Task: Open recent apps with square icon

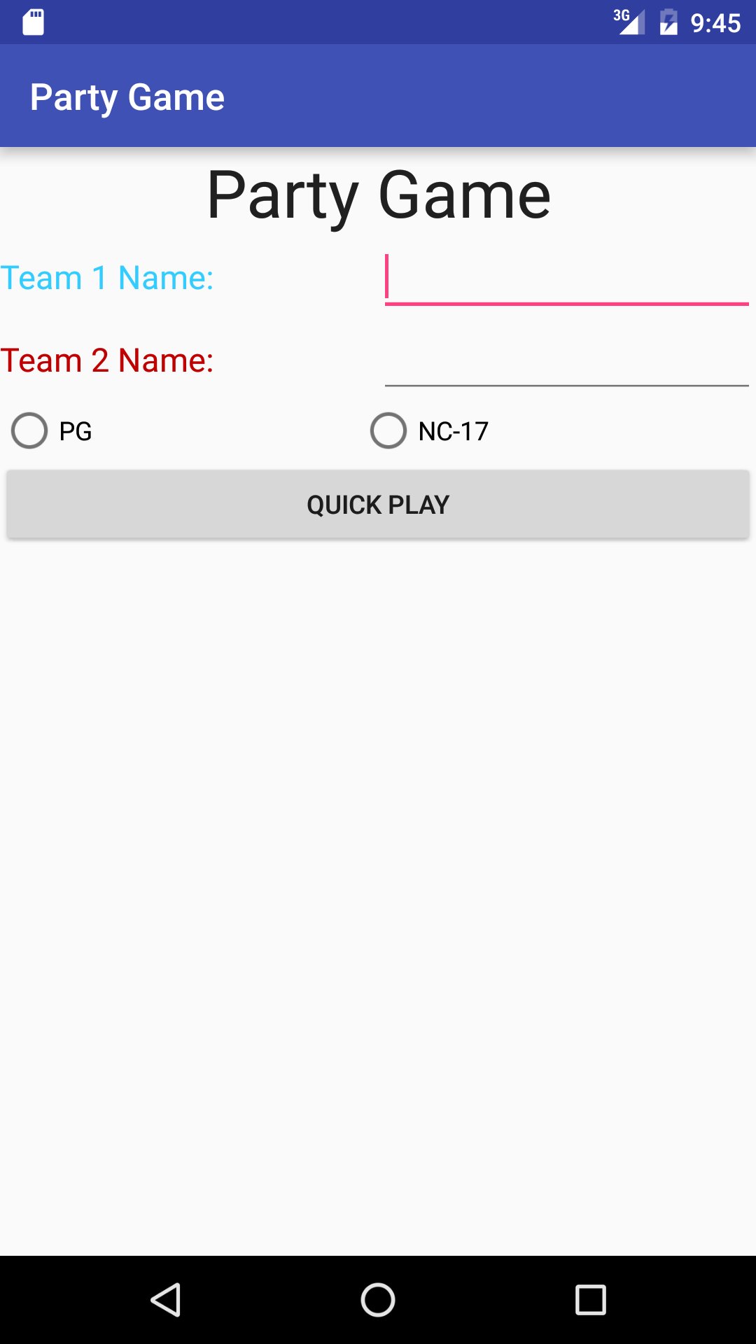Action: (x=590, y=1300)
